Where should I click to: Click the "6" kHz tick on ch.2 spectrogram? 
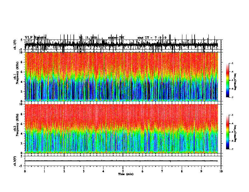[x=22, y=124]
